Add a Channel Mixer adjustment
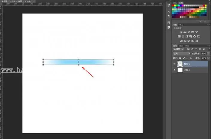The image size is (211, 139). (x=195, y=36)
